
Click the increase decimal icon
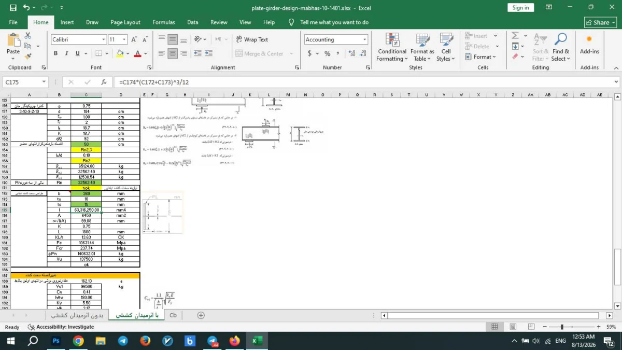[x=352, y=53]
